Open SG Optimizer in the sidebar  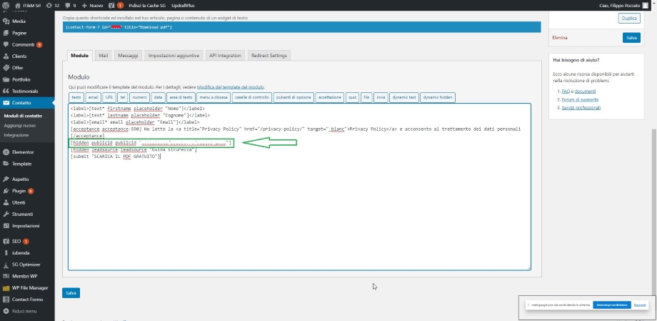[26, 264]
